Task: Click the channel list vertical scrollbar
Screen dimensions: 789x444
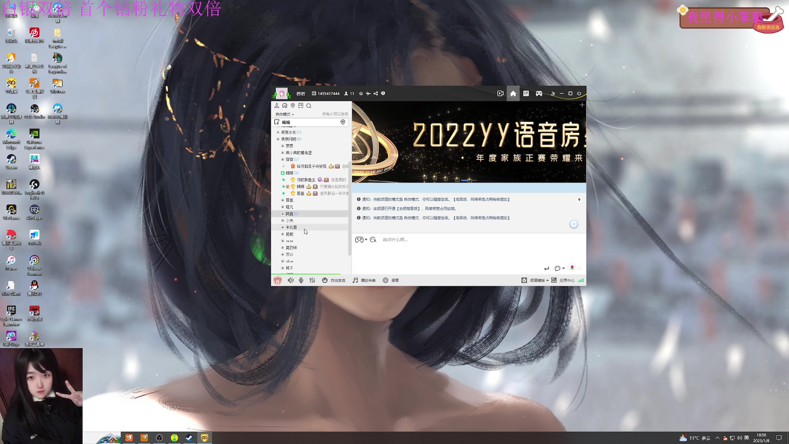Action: pyautogui.click(x=350, y=208)
